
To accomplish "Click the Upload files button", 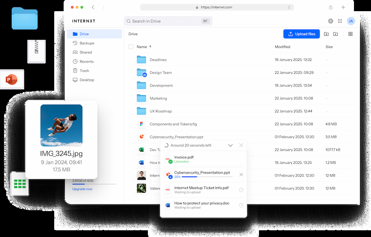I will click(x=302, y=34).
